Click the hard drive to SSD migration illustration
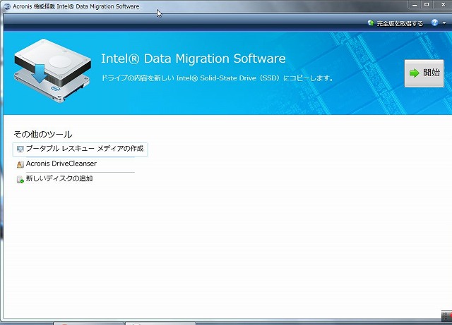The image size is (452, 325). [52, 70]
